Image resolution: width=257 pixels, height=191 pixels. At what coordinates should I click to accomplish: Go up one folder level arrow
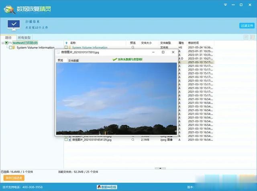66,43
